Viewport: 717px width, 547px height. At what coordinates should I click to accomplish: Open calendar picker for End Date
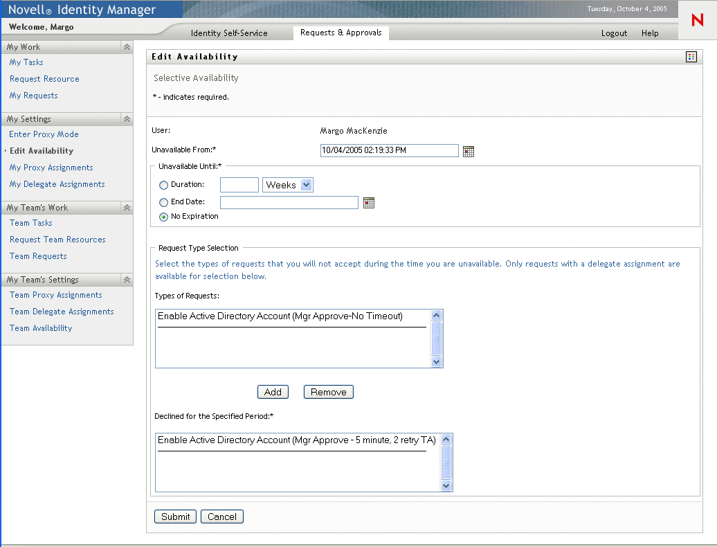pos(369,203)
